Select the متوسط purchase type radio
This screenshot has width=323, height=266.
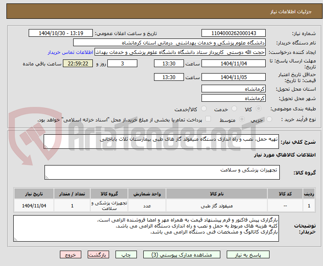(x=242, y=119)
